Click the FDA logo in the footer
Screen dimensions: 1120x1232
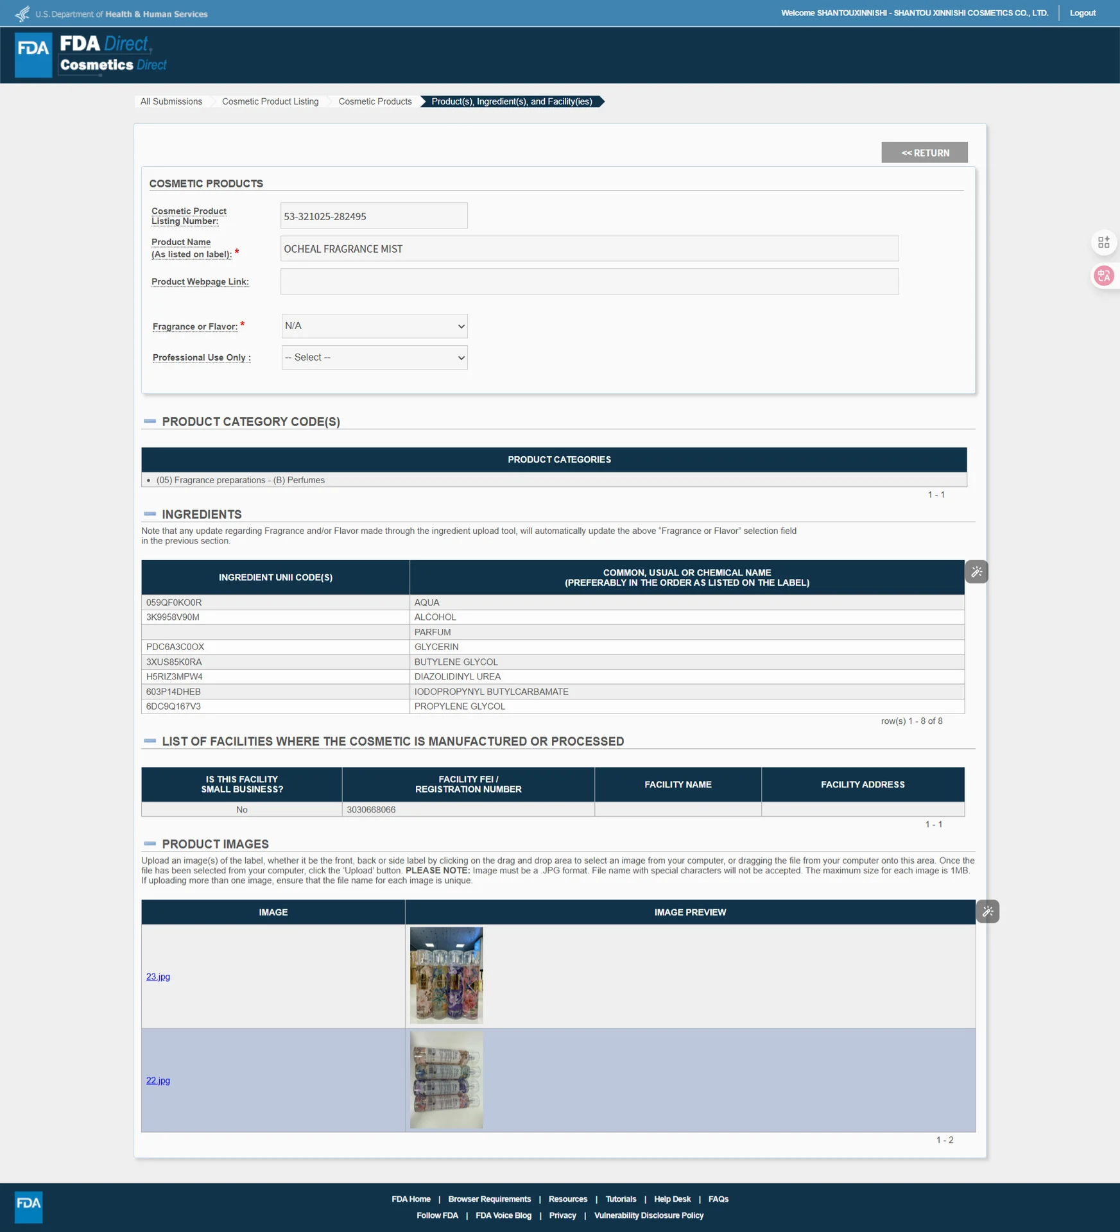(x=29, y=1207)
